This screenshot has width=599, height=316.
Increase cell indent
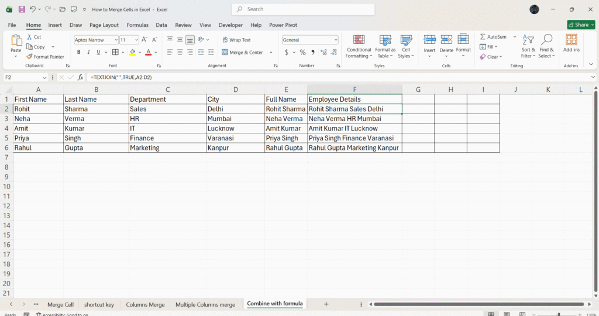tap(211, 52)
